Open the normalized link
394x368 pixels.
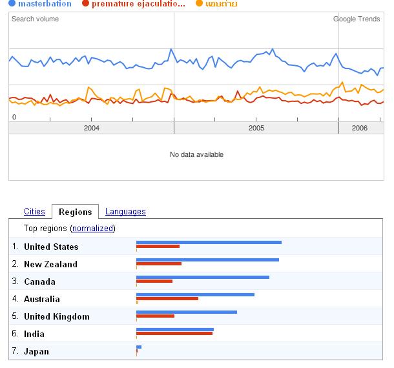(92, 228)
